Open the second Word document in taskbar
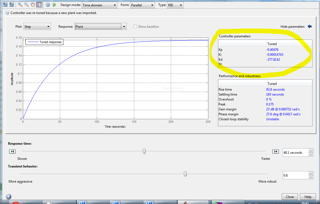320x204 pixels. [x=116, y=202]
